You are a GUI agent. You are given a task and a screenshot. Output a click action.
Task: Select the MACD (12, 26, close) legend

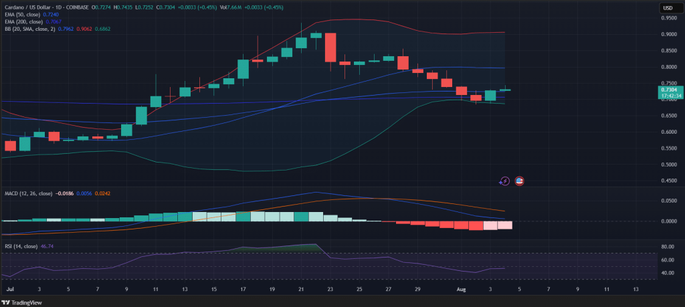pos(28,193)
